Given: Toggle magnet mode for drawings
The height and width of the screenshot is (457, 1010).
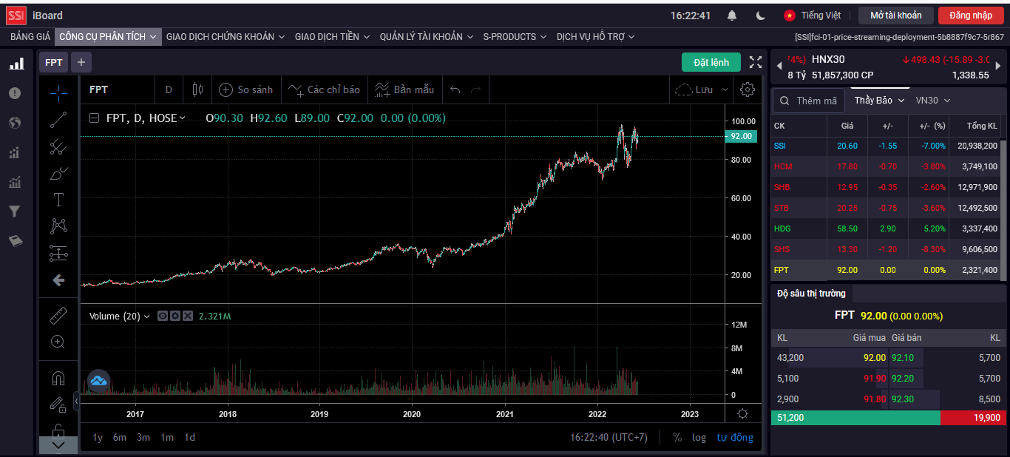Looking at the screenshot, I should coord(58,379).
